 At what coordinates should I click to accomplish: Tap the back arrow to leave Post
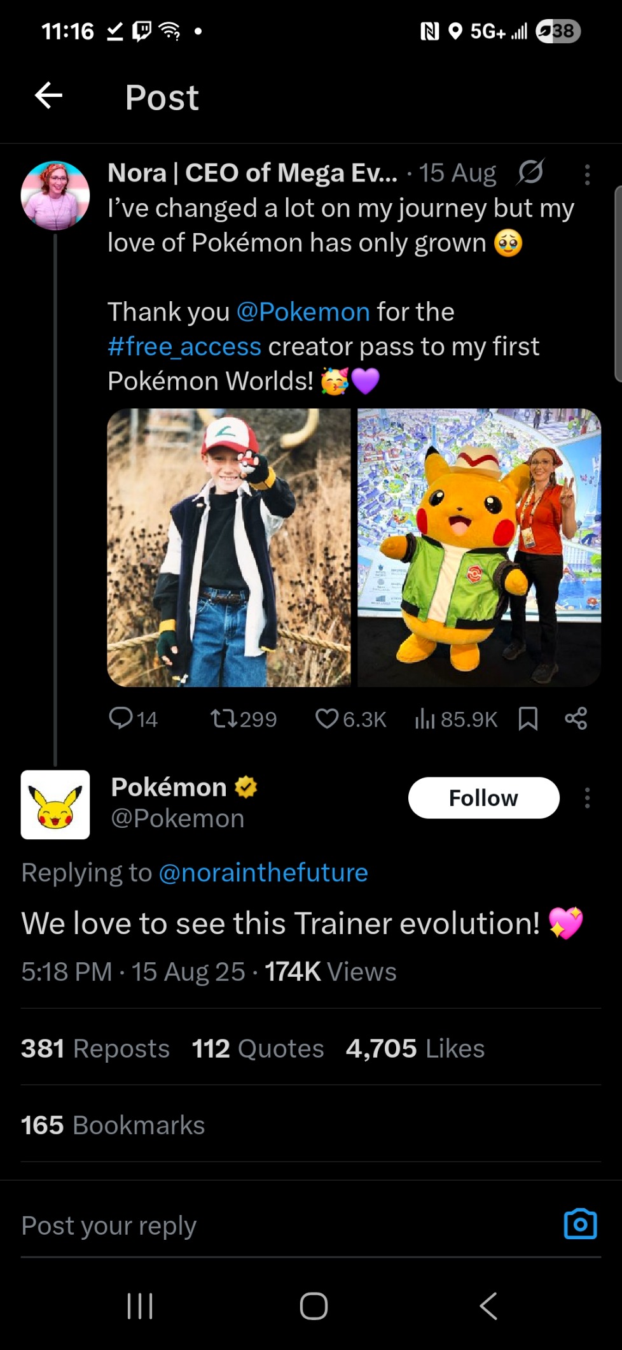48,96
